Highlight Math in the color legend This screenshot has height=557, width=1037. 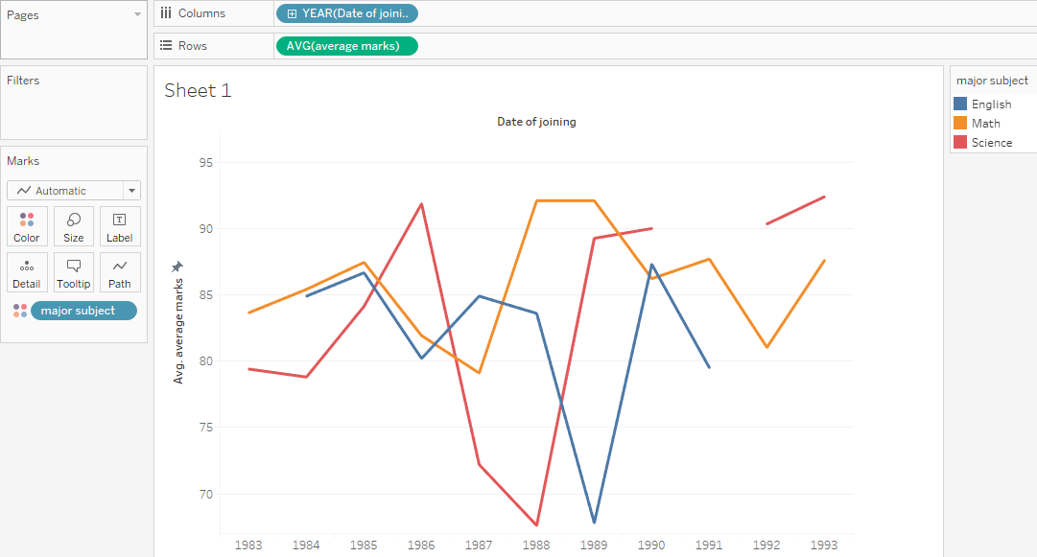985,124
